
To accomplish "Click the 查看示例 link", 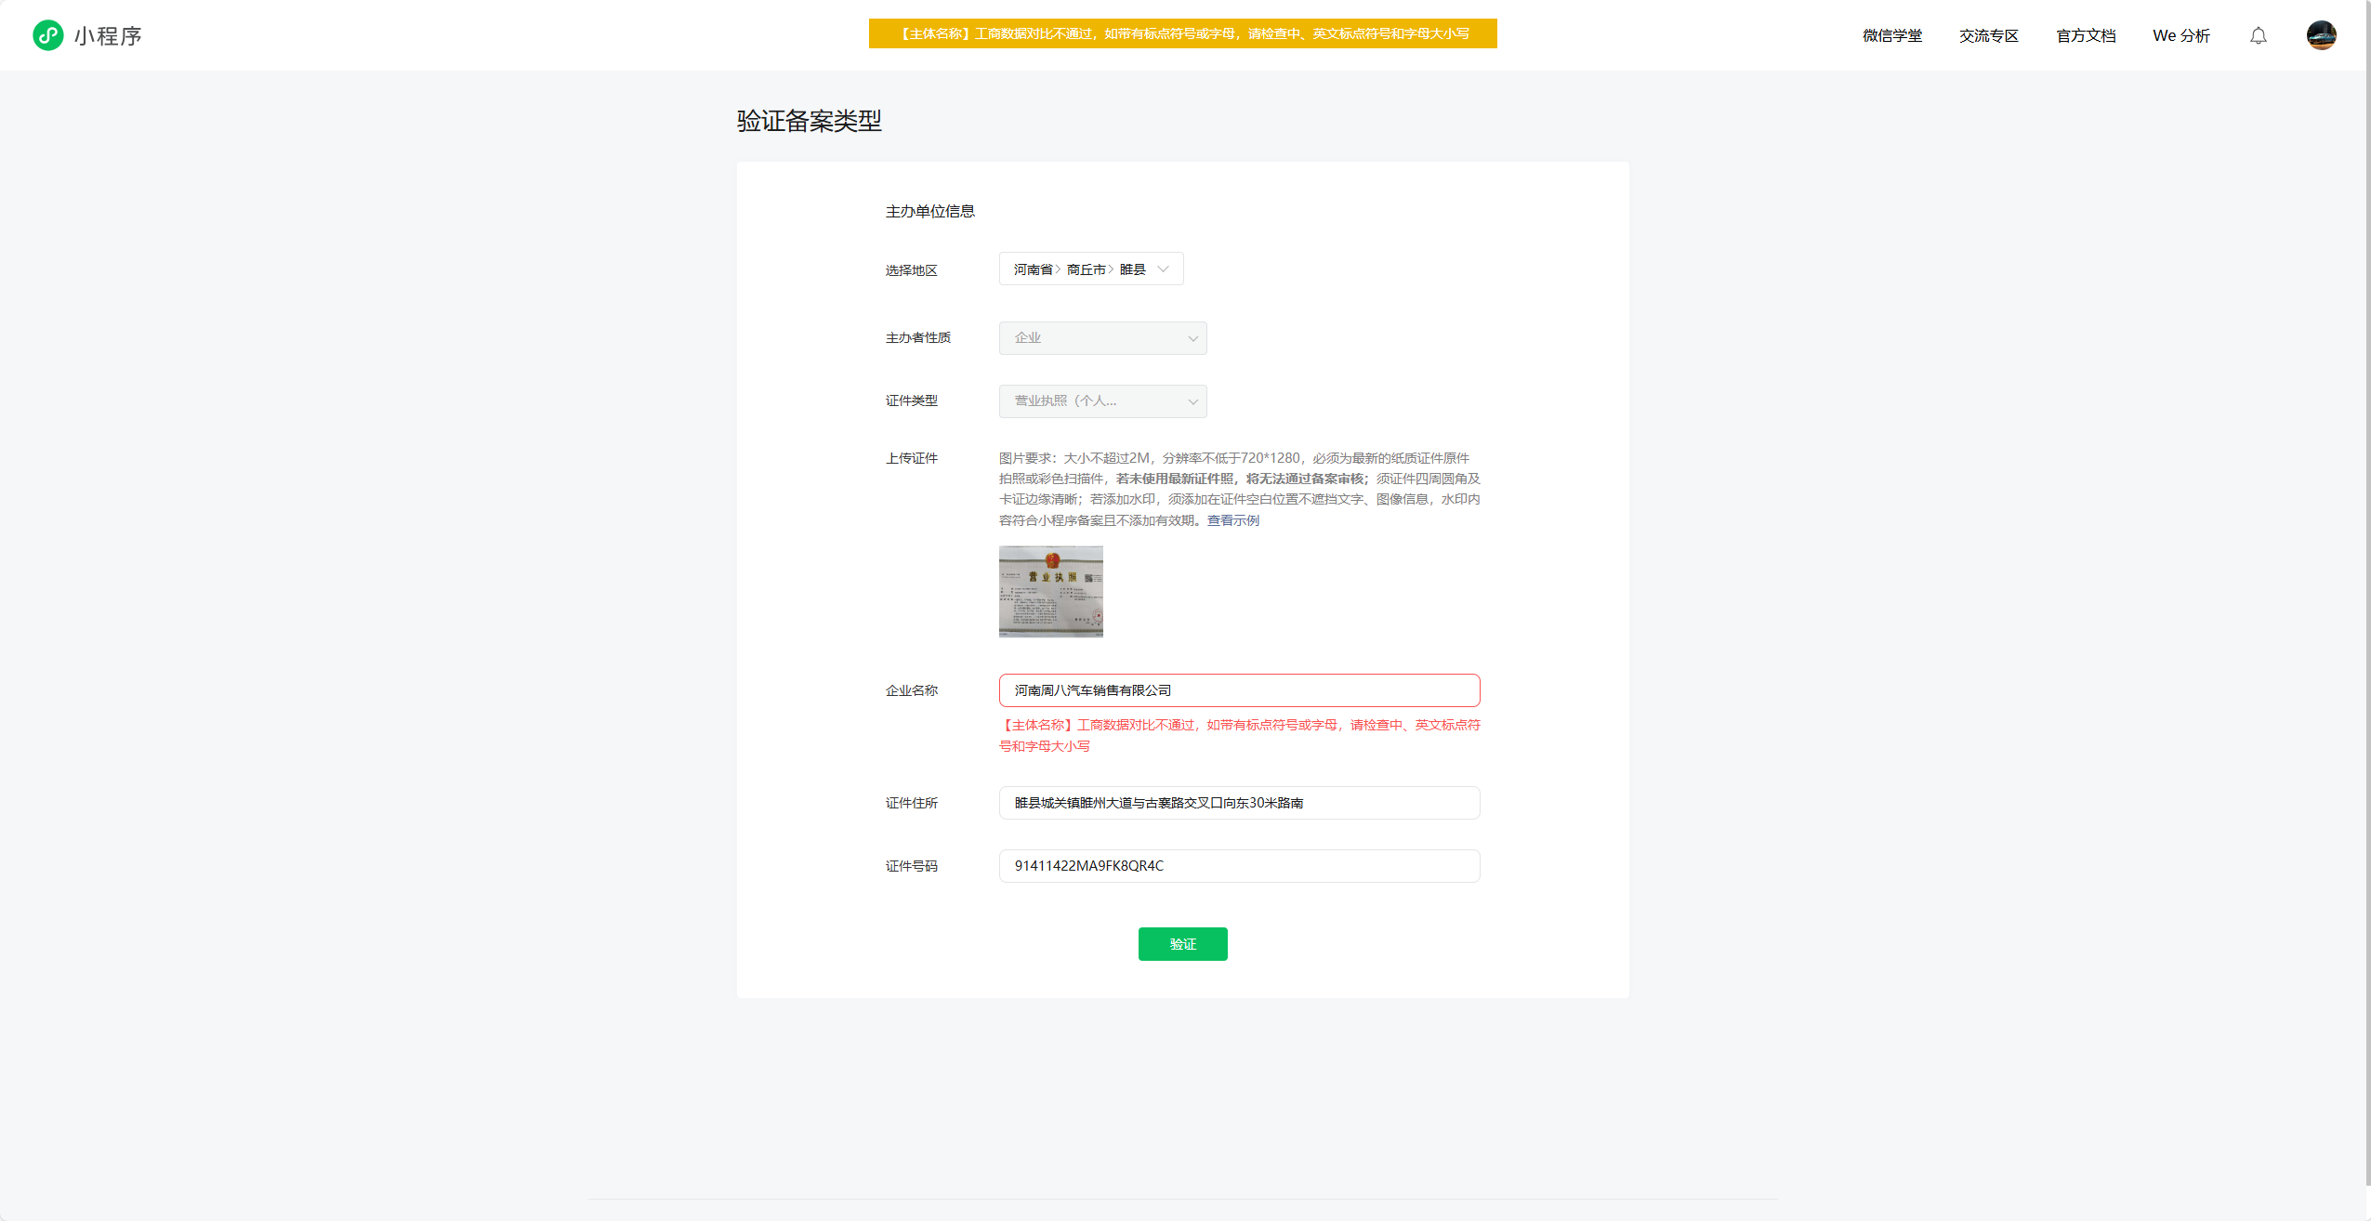I will tap(1232, 520).
